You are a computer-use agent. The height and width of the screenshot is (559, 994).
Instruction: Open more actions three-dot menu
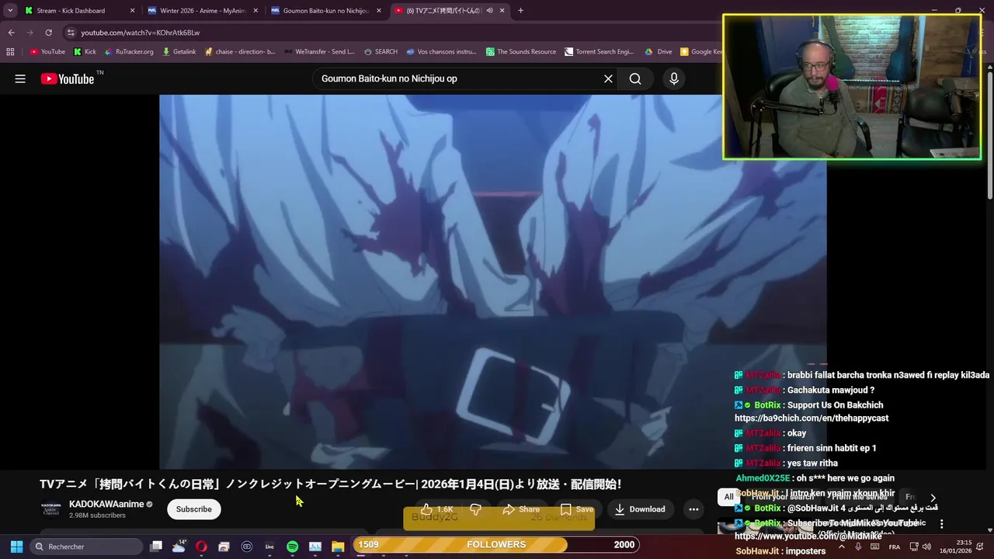(x=693, y=509)
